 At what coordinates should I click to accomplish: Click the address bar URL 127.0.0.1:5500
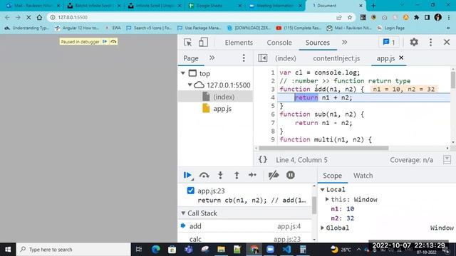(73, 17)
